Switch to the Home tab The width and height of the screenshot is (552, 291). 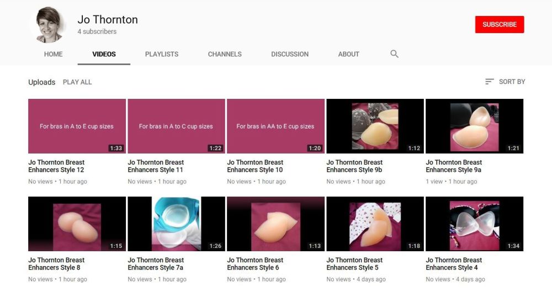pyautogui.click(x=53, y=54)
